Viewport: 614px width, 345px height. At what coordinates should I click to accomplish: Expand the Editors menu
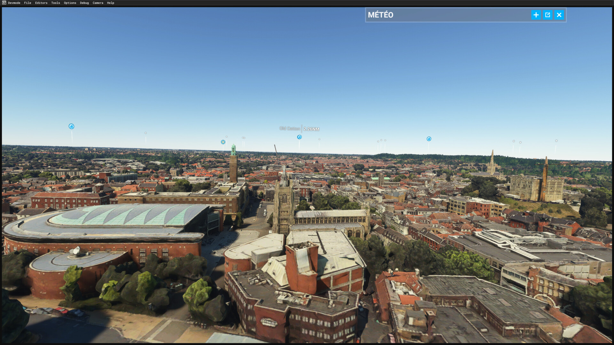click(x=41, y=3)
